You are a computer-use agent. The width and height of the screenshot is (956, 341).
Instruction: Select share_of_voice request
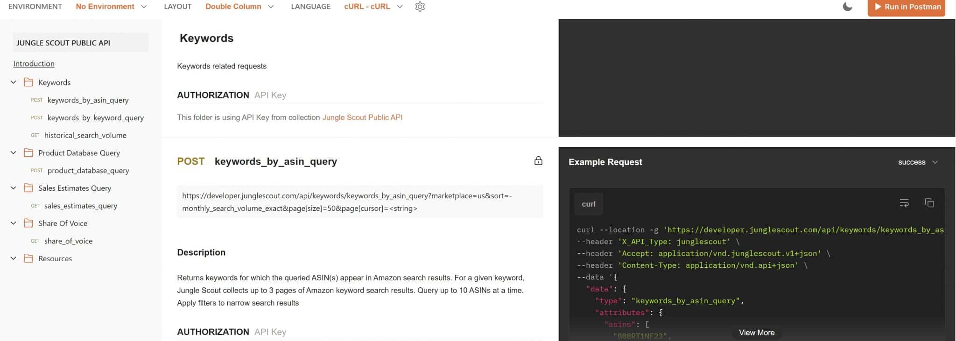tap(68, 241)
